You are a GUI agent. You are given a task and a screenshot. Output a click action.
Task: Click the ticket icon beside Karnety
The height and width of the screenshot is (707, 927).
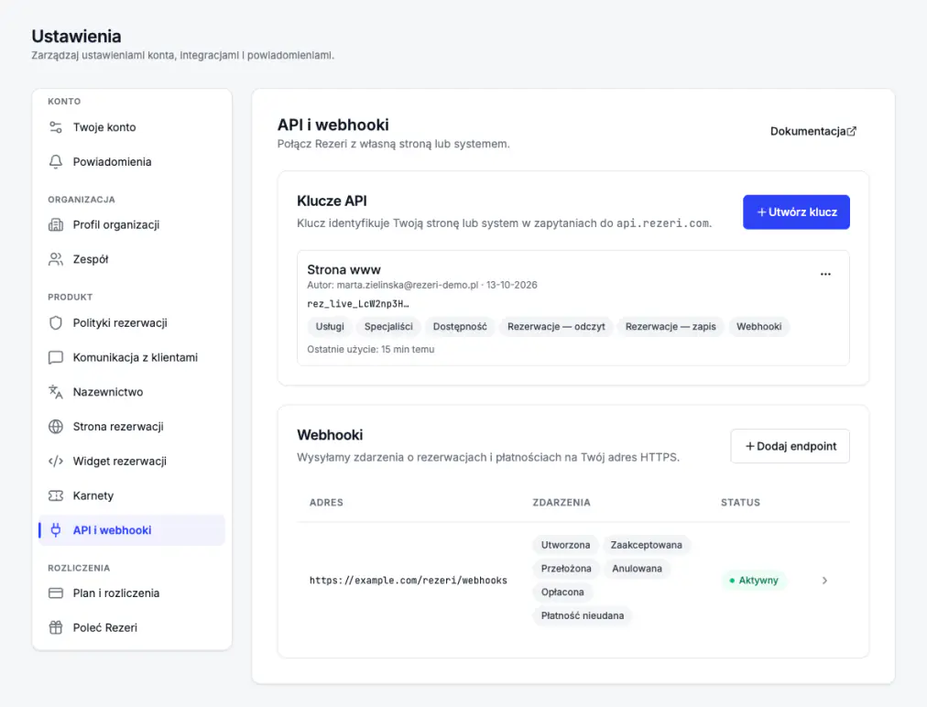(x=56, y=495)
